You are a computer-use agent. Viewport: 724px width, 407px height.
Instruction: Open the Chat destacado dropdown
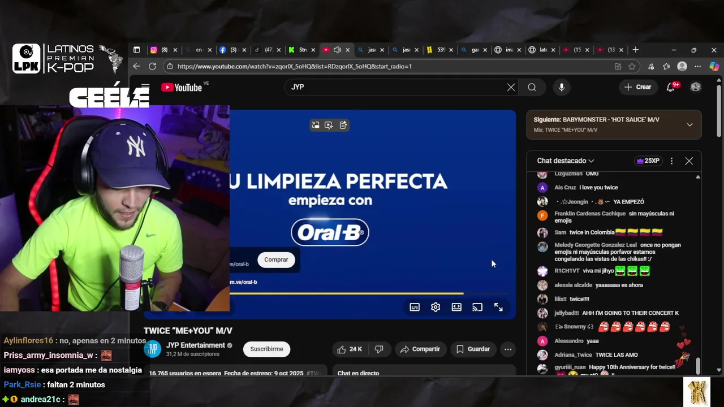[x=566, y=161]
